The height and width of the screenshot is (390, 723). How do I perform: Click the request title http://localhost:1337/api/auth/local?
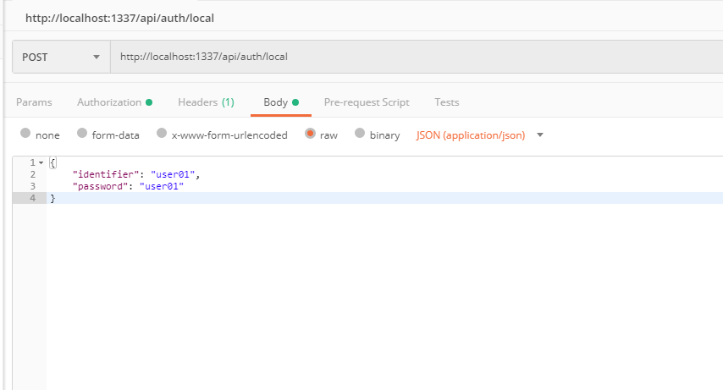(119, 18)
